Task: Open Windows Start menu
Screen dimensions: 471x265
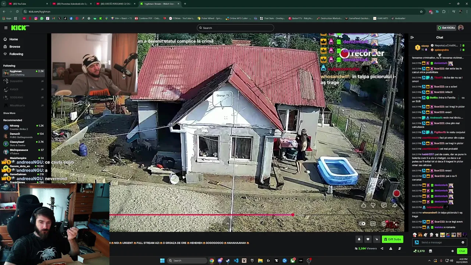Action: tap(162, 261)
